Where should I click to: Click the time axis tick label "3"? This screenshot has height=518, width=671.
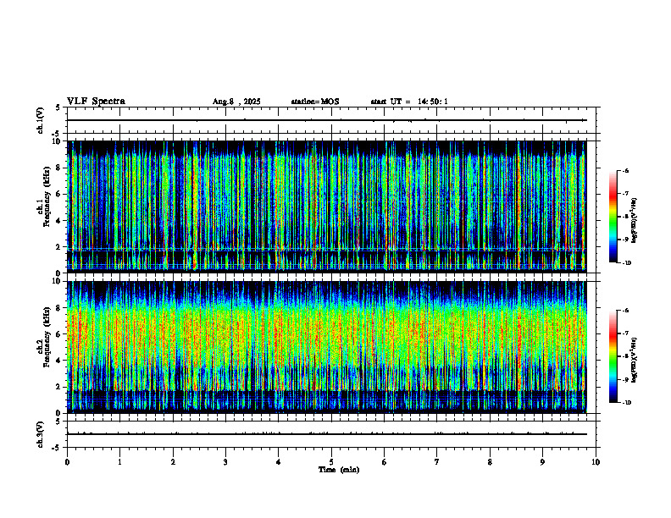pyautogui.click(x=225, y=462)
